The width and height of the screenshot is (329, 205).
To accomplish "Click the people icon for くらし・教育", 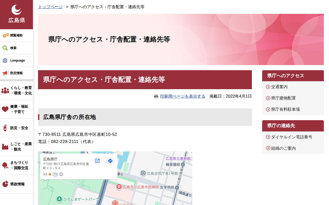I will click(x=5, y=90).
